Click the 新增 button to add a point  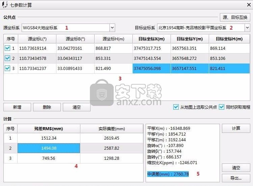pyautogui.click(x=17, y=107)
